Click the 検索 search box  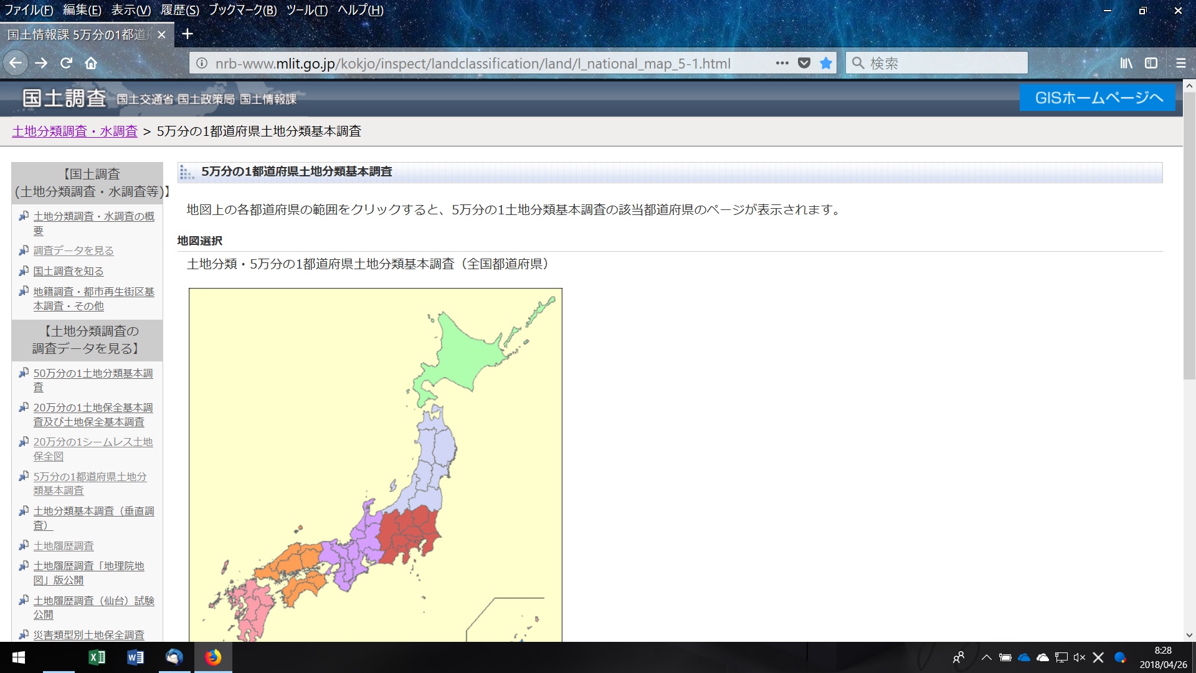936,63
